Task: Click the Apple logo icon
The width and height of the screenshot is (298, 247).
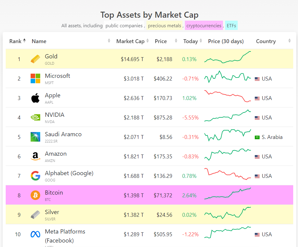Action: [x=35, y=98]
